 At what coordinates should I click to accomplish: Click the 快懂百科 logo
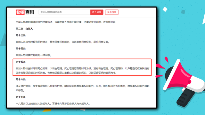(x=25, y=12)
